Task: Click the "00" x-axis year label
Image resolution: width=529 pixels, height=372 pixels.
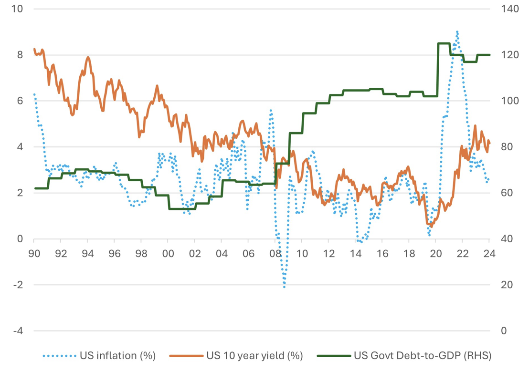Action: [168, 253]
